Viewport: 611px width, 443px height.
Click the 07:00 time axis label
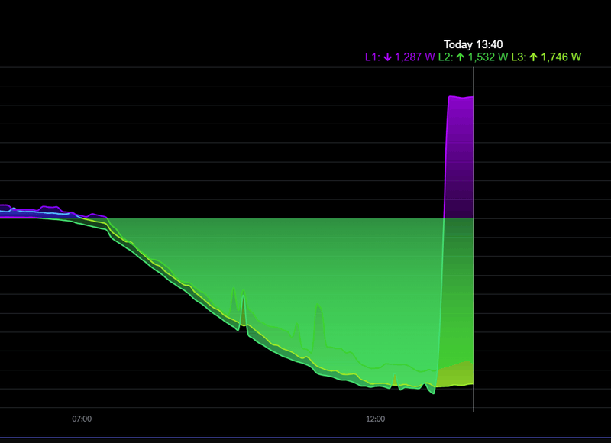[x=82, y=419]
